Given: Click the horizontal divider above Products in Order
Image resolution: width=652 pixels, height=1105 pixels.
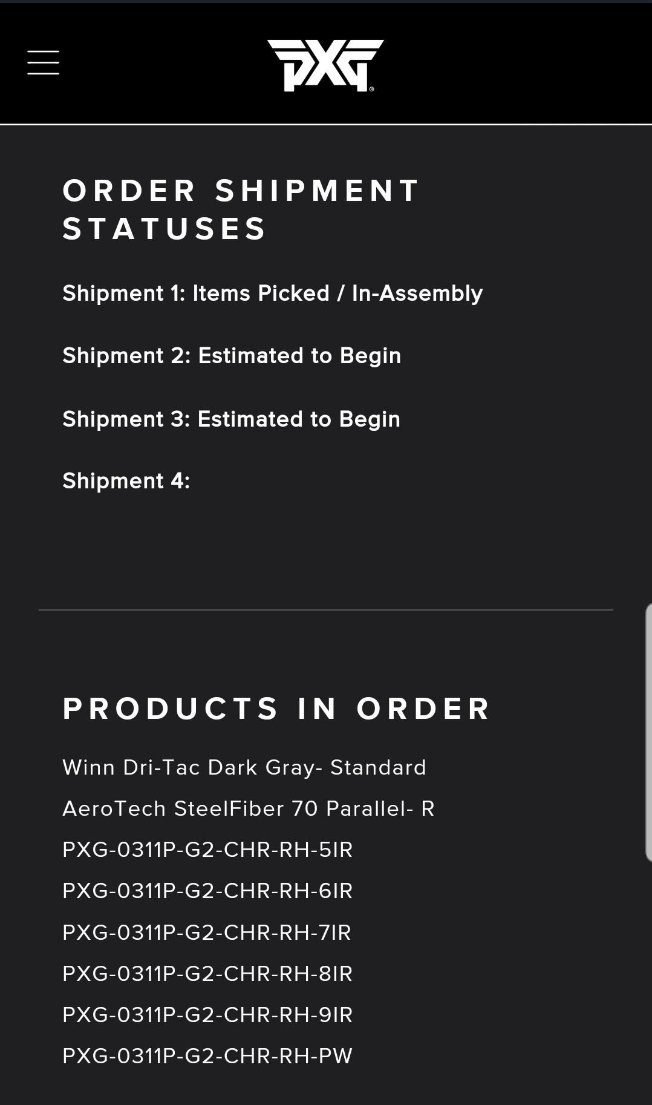Looking at the screenshot, I should (325, 610).
